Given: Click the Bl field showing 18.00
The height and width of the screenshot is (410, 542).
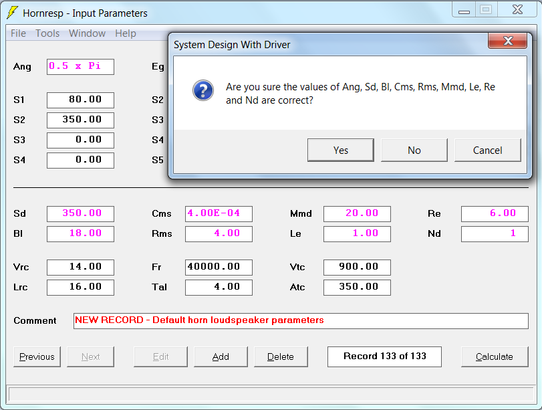Looking at the screenshot, I should tap(81, 234).
